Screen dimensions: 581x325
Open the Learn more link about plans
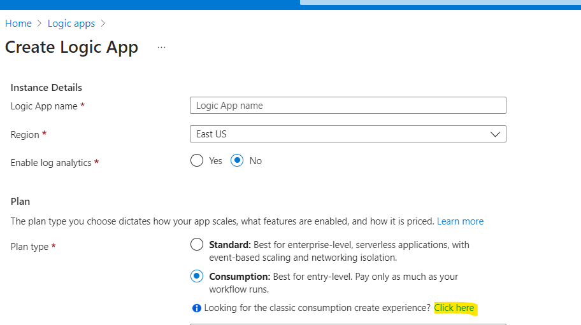point(460,221)
